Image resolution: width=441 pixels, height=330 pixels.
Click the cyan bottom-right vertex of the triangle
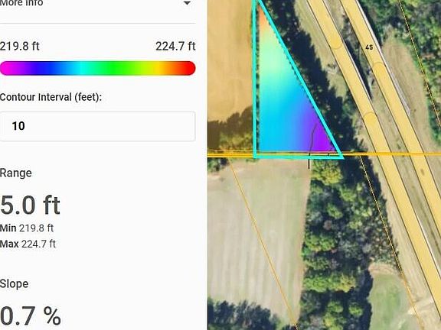340,156
